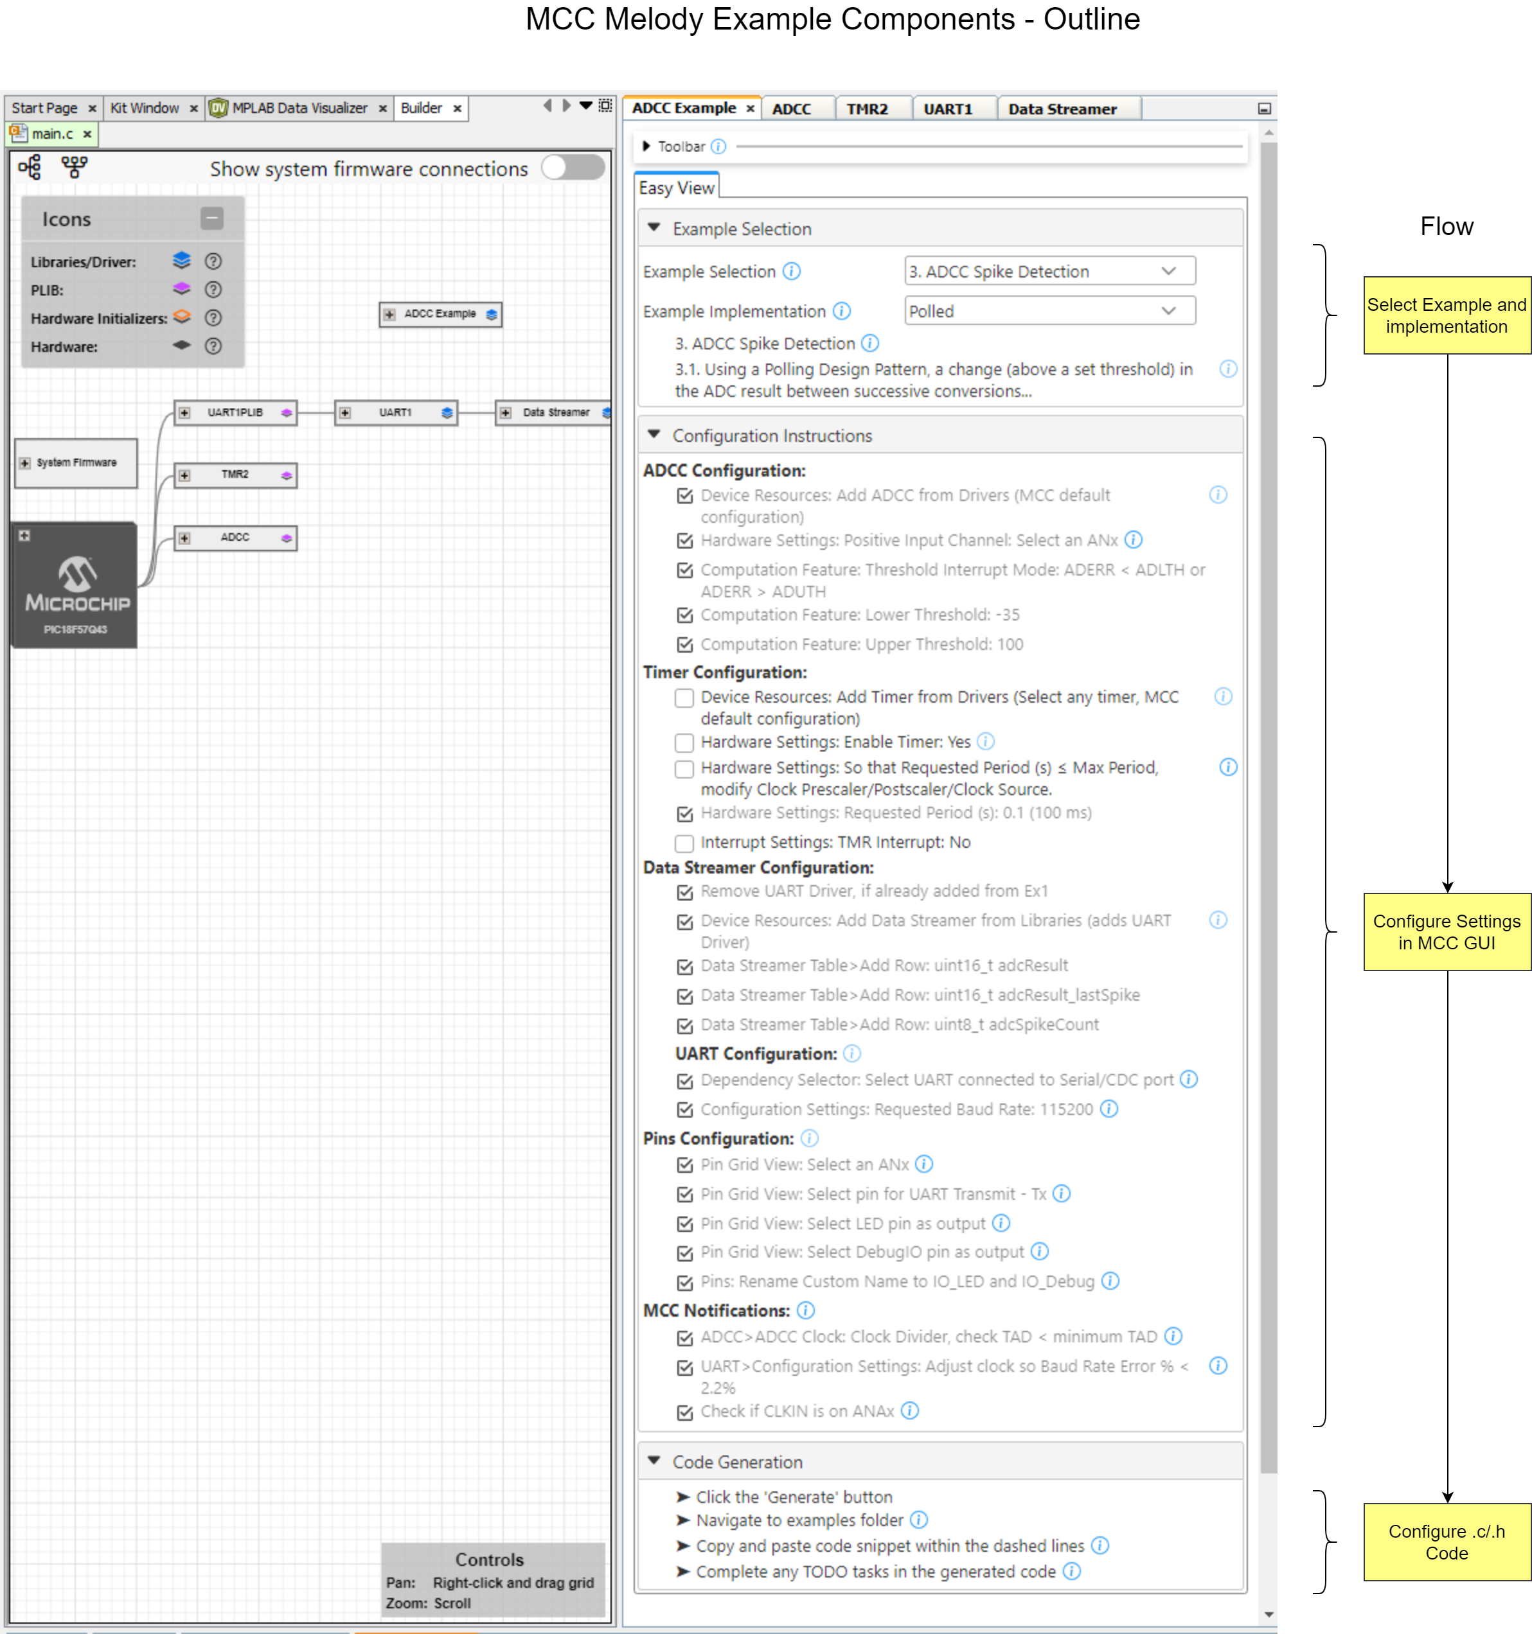Click help icon next to Hardware Initializers

point(213,318)
